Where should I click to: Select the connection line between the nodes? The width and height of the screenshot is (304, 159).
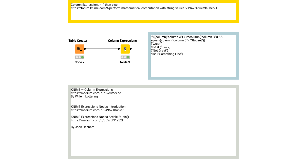pyautogui.click(x=102, y=48)
